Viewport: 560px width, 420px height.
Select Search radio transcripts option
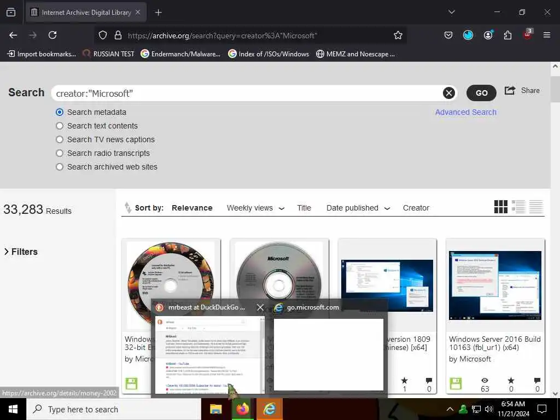pyautogui.click(x=60, y=153)
